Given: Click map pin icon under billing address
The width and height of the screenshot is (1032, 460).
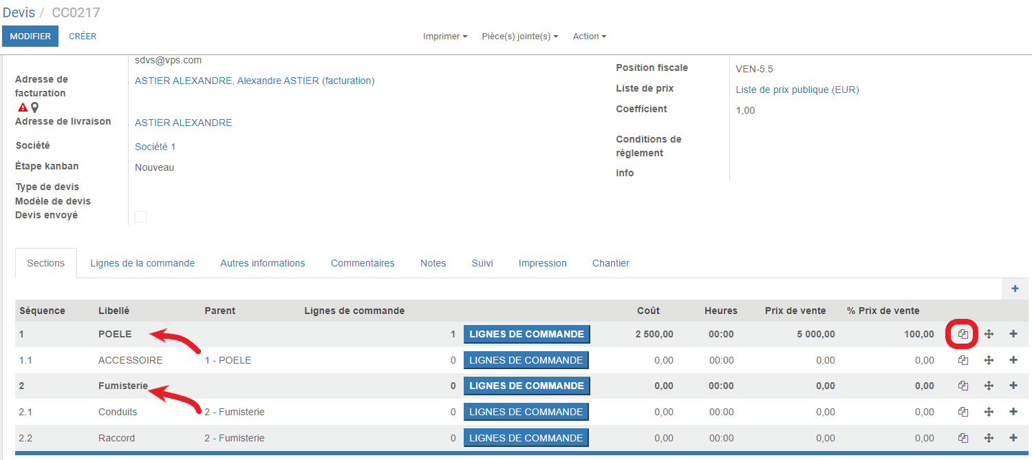Looking at the screenshot, I should [x=34, y=107].
